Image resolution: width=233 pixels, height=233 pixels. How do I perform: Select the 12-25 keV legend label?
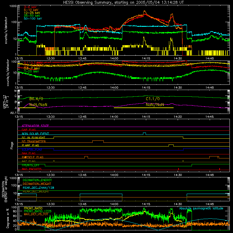pos(32,13)
